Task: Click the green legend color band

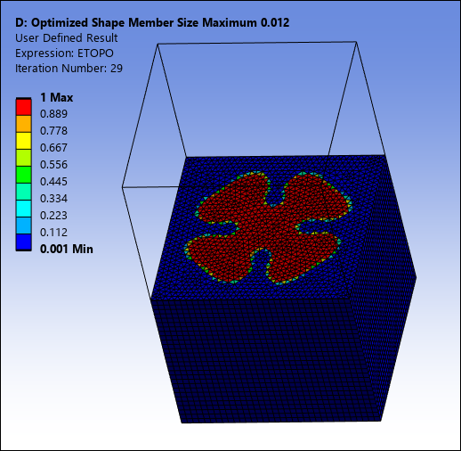Action: (23, 175)
